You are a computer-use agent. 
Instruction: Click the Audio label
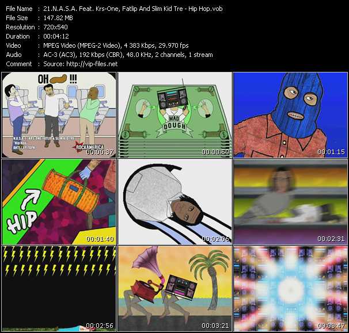(14, 55)
